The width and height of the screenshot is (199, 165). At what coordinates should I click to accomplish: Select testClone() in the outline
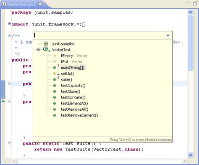[71, 91]
